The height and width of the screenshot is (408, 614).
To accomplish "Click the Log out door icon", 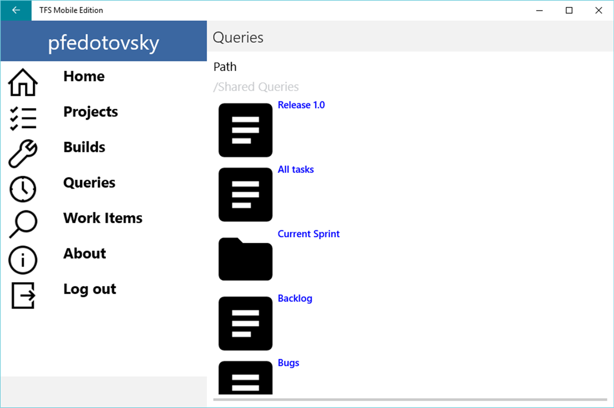I will pos(23,295).
